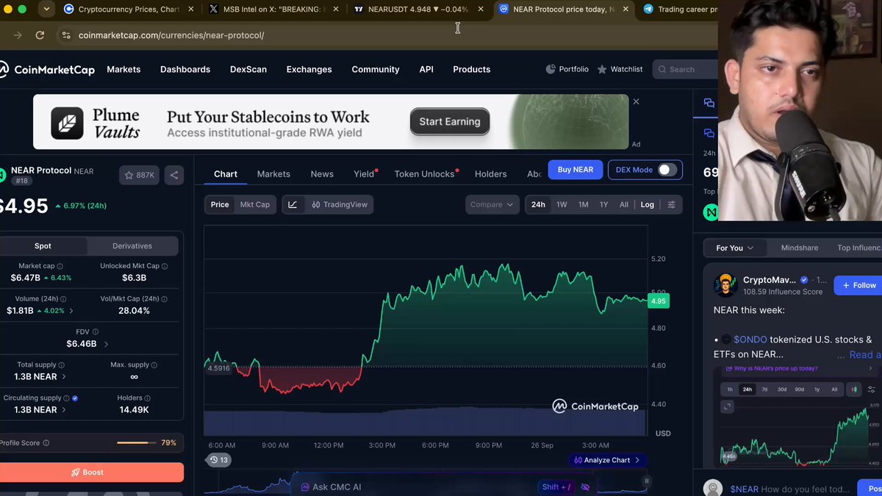Close the Cryptocurrency Prices tab

click(190, 10)
